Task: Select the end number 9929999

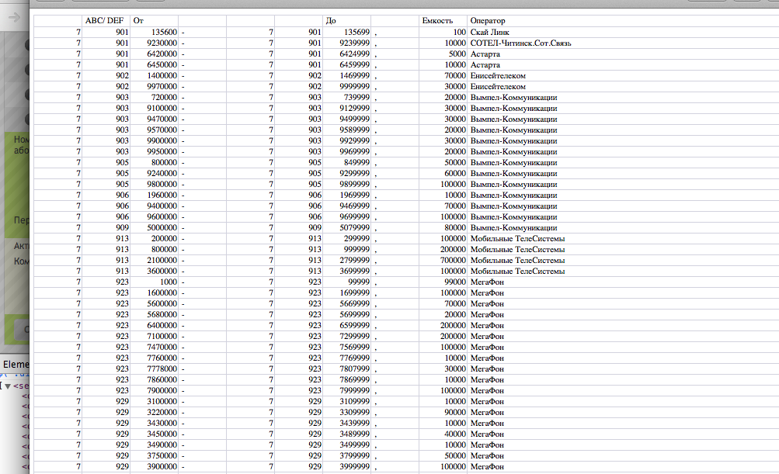Action: pos(354,141)
